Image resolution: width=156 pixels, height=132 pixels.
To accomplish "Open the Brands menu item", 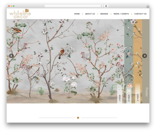I will pos(104,14).
